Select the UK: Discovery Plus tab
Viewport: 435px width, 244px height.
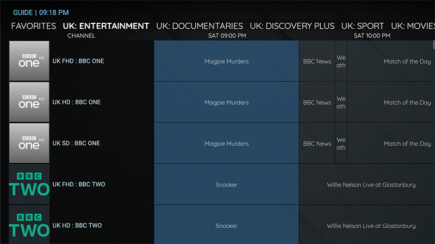tap(292, 26)
